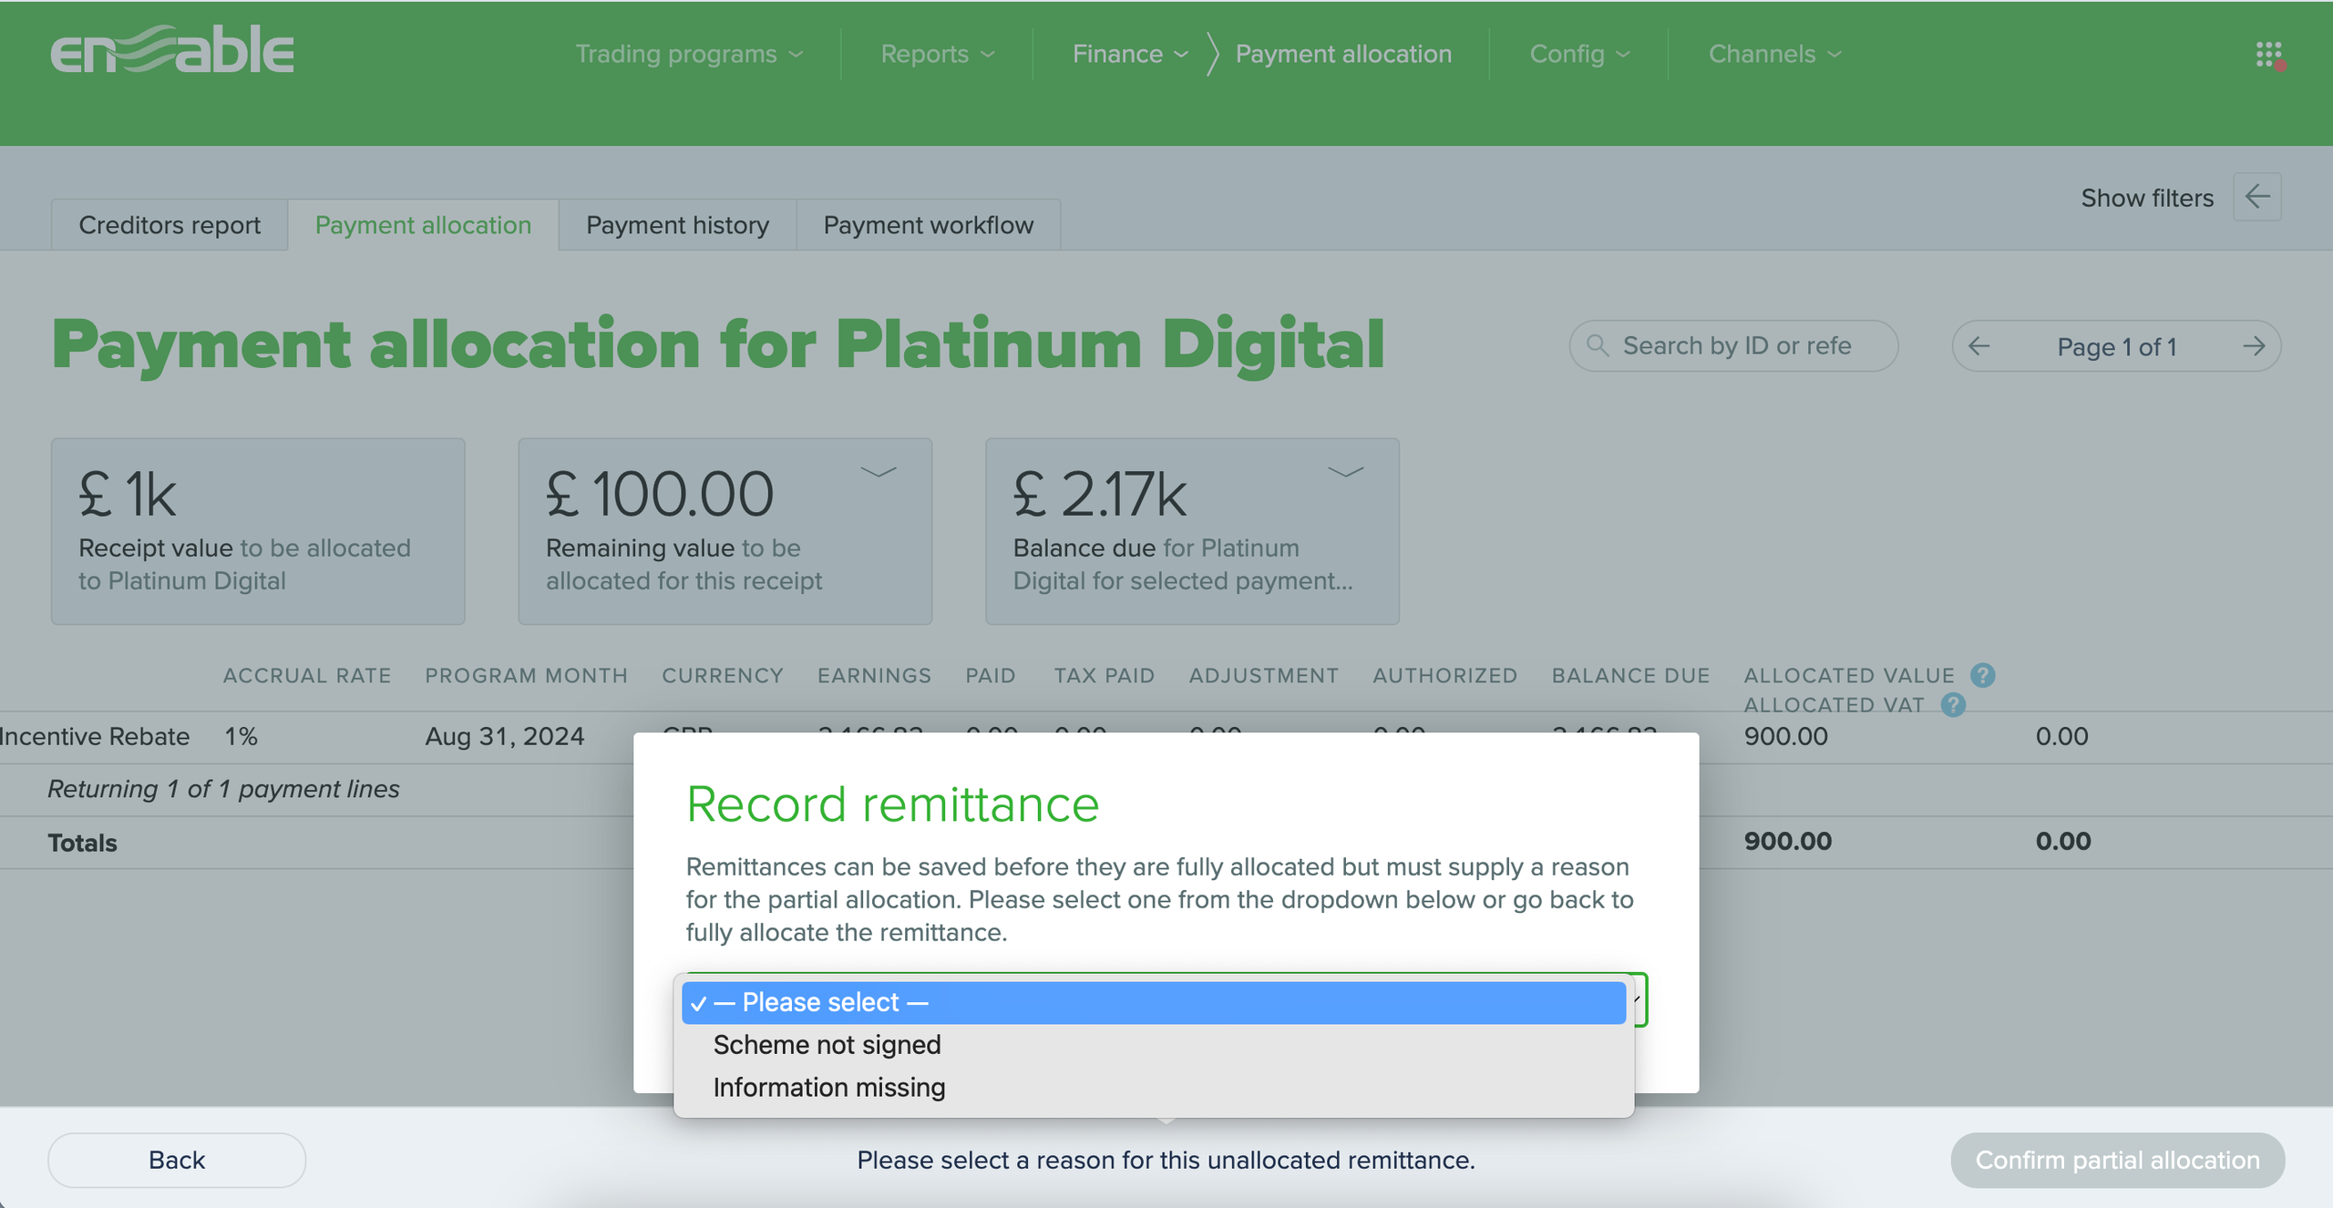Click the Back button
2333x1208 pixels.
[x=177, y=1160]
